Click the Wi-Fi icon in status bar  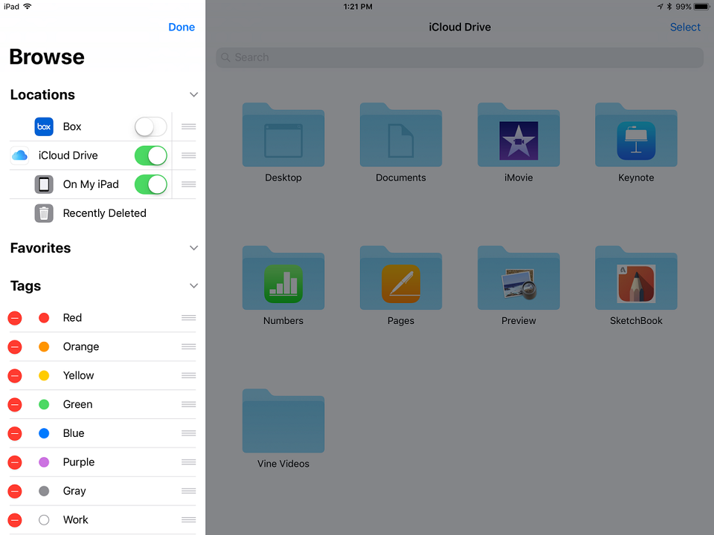pos(28,7)
